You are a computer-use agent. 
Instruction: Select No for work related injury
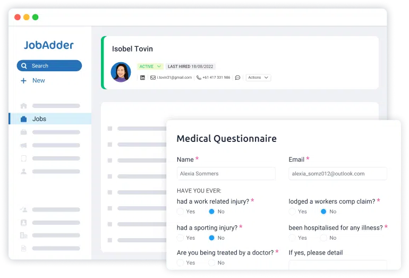click(x=211, y=212)
